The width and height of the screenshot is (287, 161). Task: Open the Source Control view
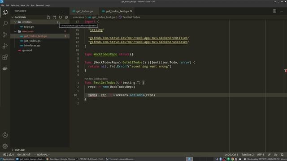click(x=5, y=35)
